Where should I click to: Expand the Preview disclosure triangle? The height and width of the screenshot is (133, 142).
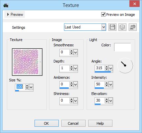tap(8, 15)
